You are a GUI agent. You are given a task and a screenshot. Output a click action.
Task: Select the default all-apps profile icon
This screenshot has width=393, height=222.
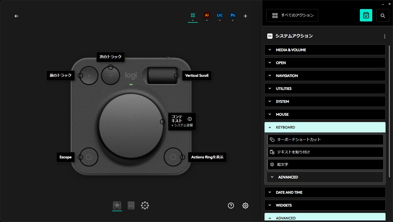(x=193, y=15)
